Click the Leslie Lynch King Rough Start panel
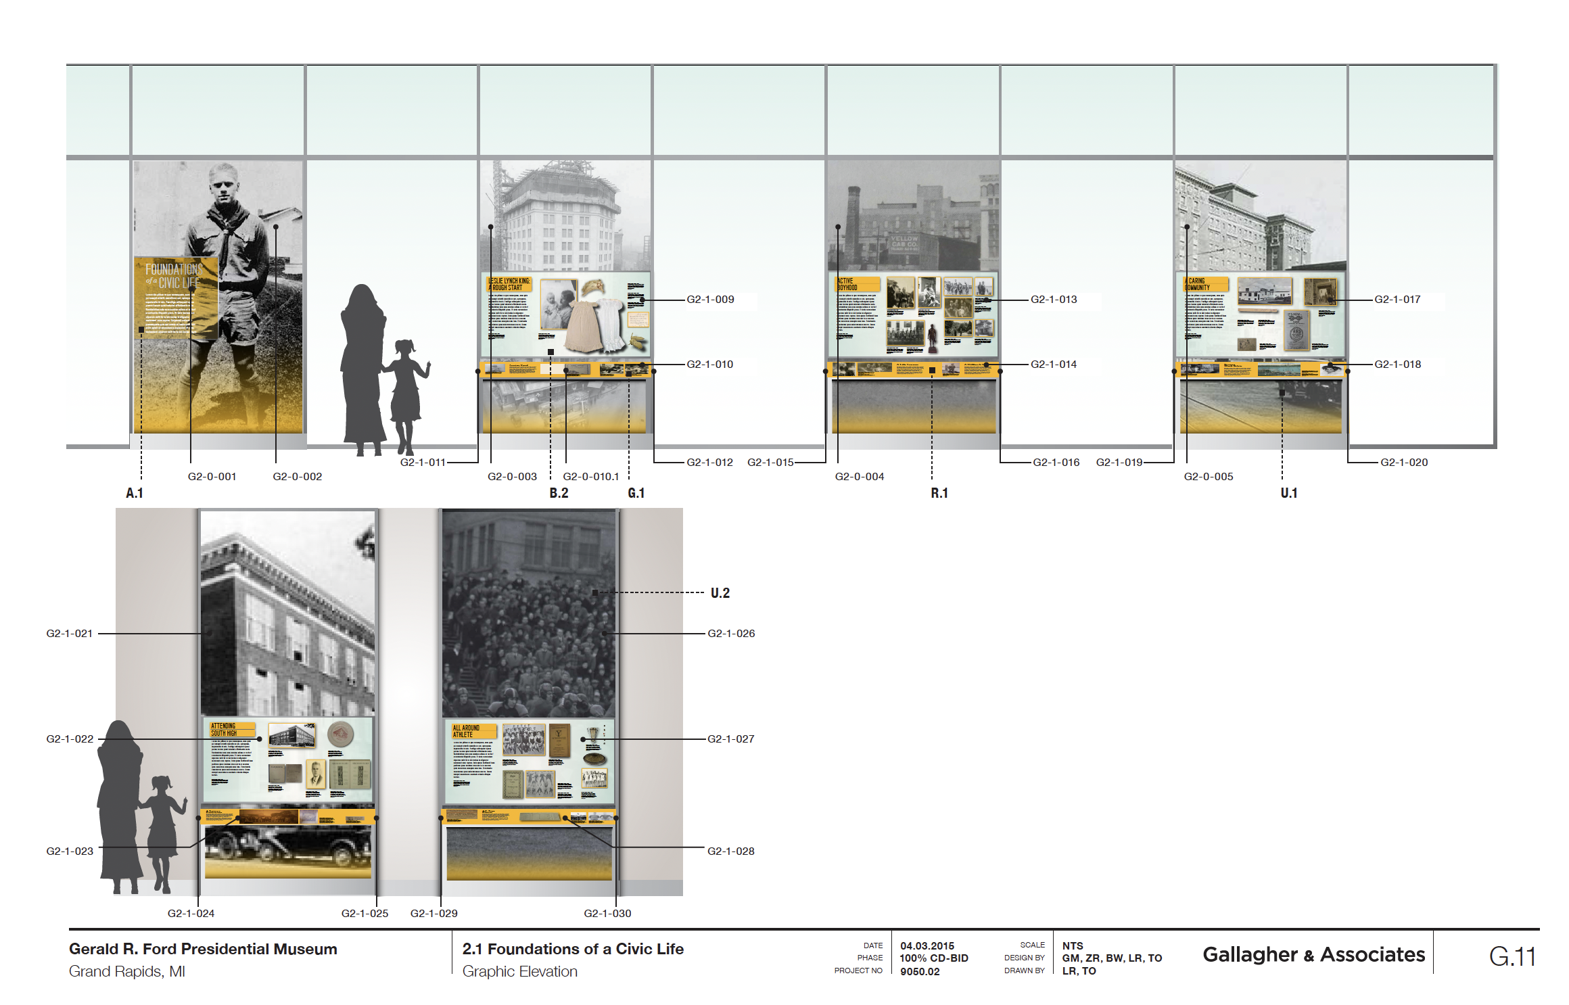 pos(565,314)
